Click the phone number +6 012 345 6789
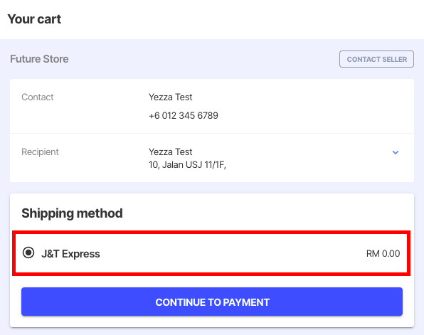 pyautogui.click(x=184, y=115)
